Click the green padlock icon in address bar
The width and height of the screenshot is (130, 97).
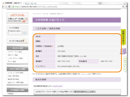[13, 7]
